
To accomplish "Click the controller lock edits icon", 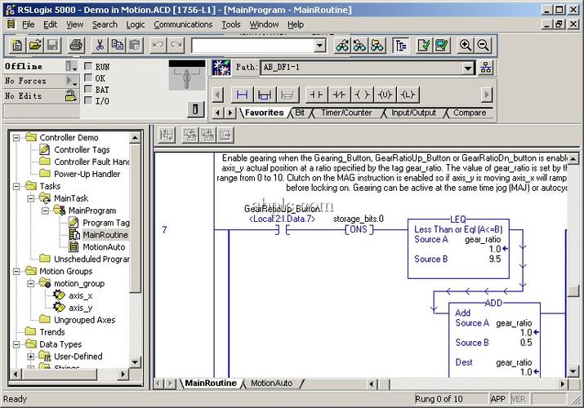I will pos(70,96).
